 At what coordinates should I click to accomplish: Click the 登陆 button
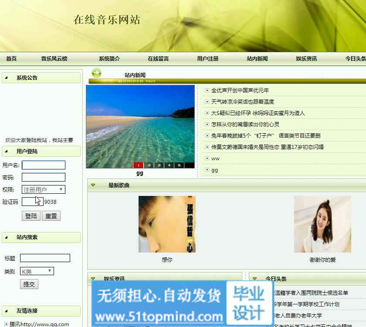(x=31, y=216)
